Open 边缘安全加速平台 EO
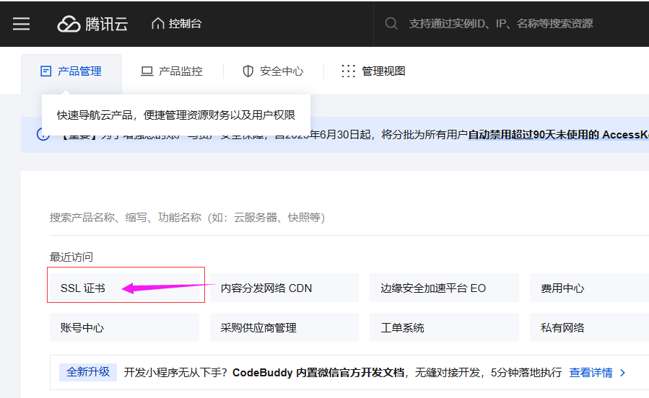649x398 pixels. [x=444, y=288]
